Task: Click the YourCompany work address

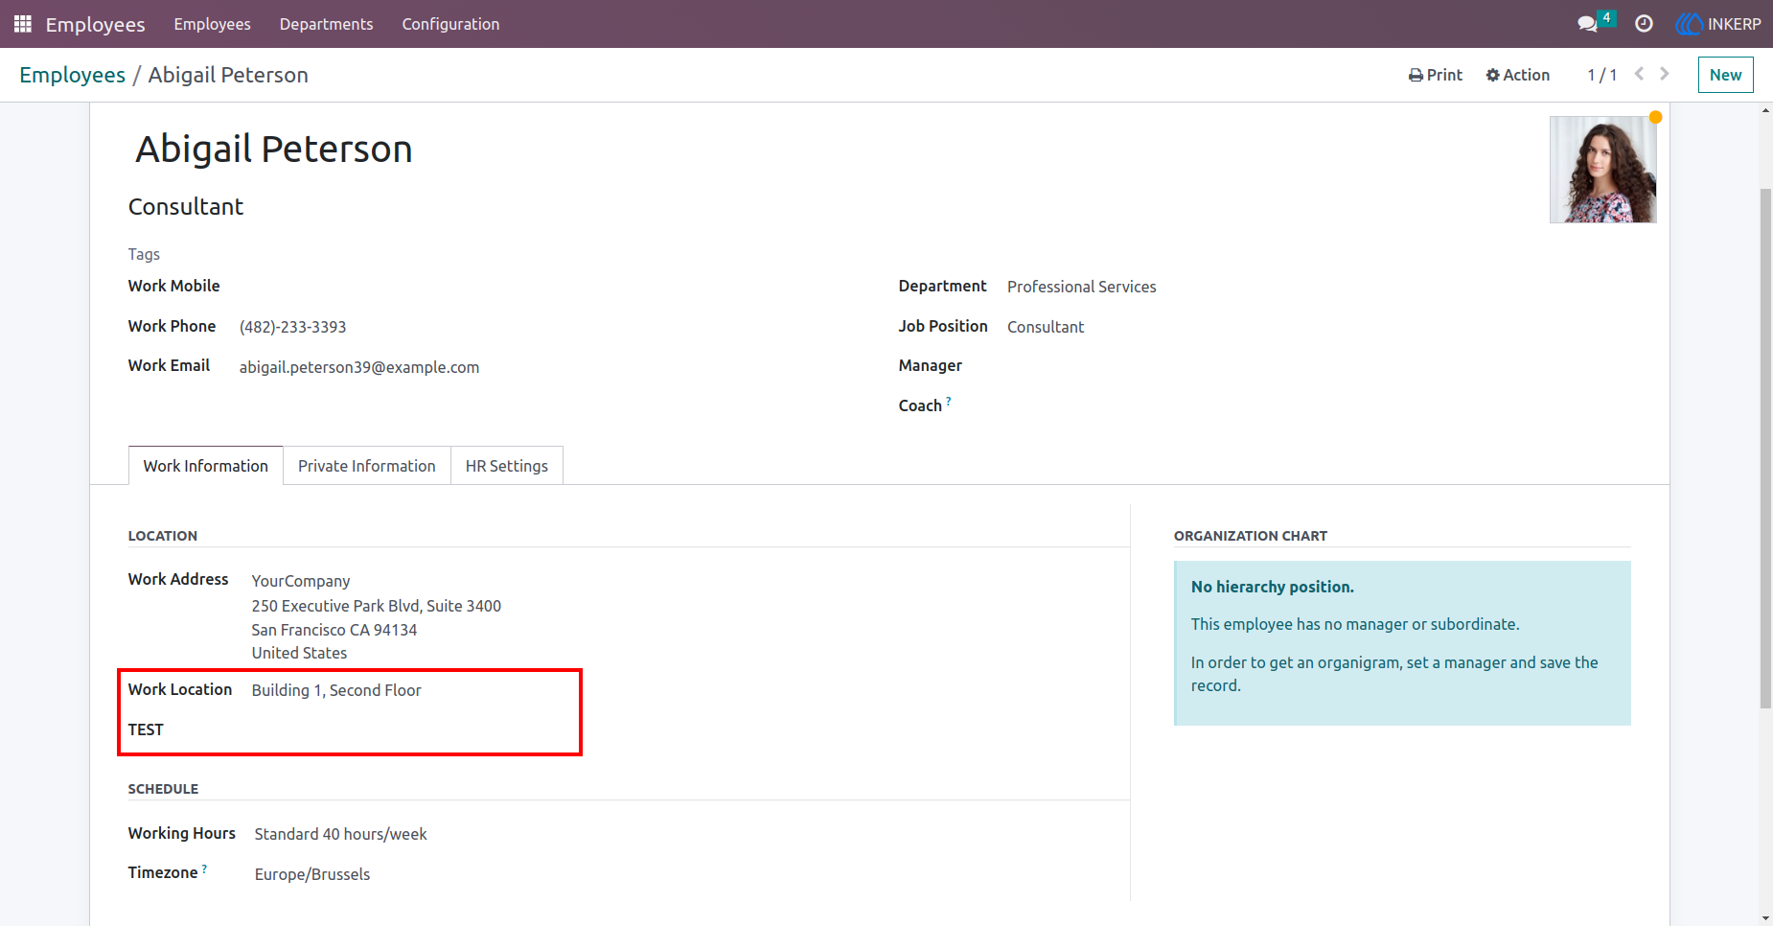Action: (301, 581)
